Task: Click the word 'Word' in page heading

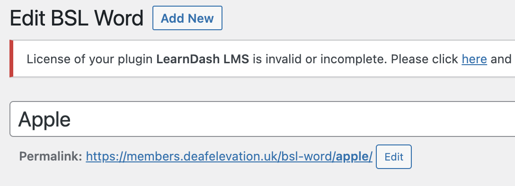Action: coord(119,18)
